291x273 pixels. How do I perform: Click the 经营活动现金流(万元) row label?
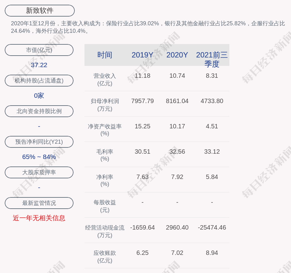point(105,231)
